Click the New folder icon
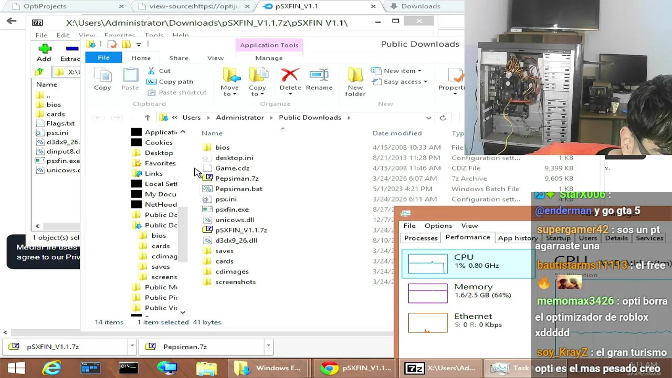Screen dimensions: 672x378 pyautogui.click(x=355, y=75)
